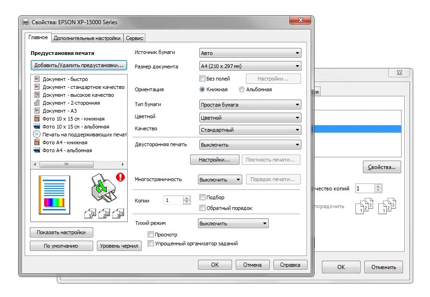Click icon of 'Документ - стандартное качество' preset
The image size is (430, 297).
coord(36,87)
